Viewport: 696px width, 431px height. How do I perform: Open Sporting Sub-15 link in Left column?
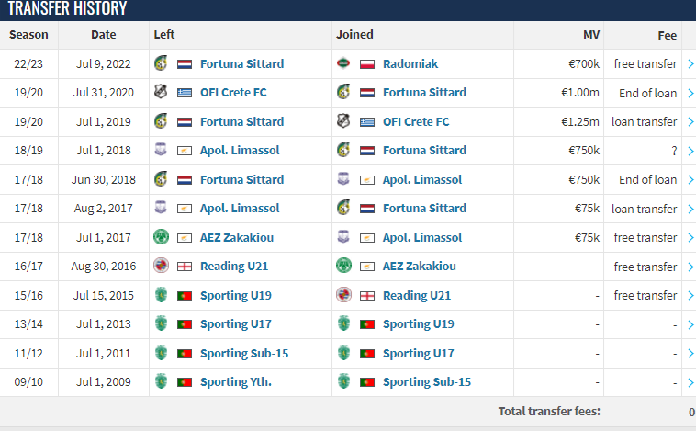coord(244,353)
